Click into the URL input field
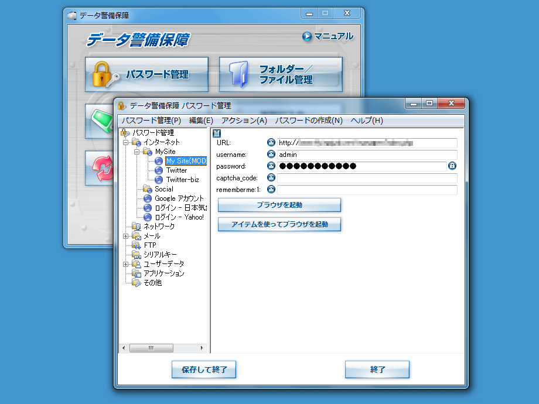This screenshot has width=539, height=404. coord(367,143)
